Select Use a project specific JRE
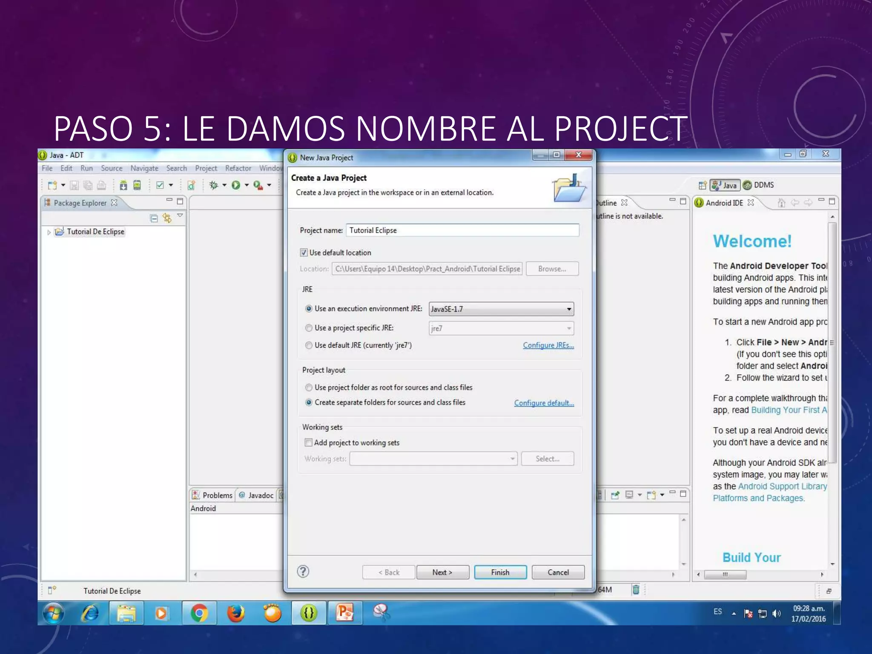The image size is (872, 654). (309, 328)
